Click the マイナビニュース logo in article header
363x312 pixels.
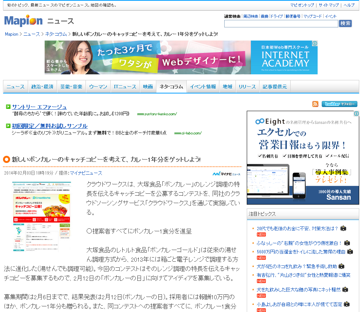coord(226,173)
